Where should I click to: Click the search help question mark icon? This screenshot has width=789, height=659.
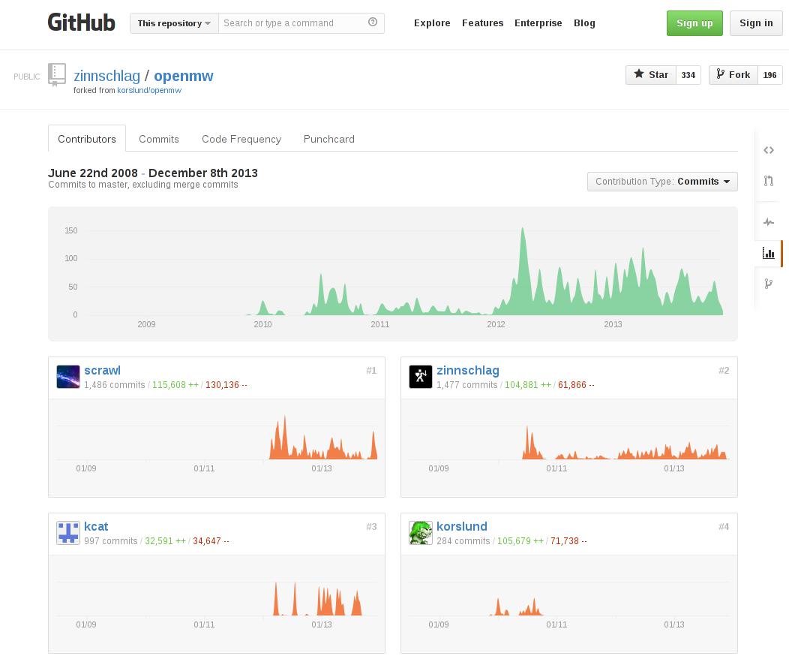coord(373,23)
